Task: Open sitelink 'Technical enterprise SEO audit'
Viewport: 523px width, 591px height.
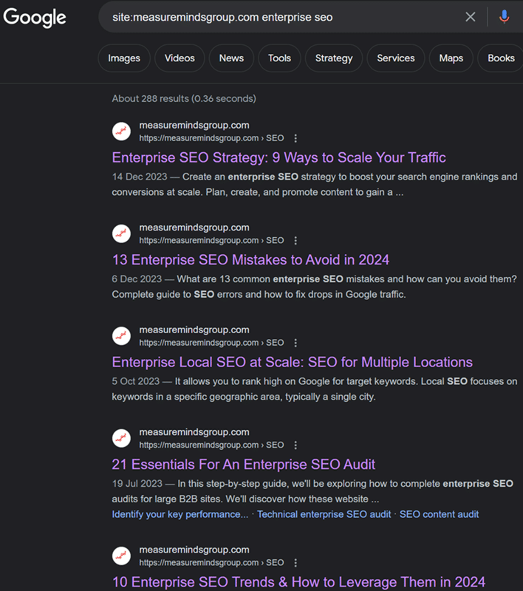Action: [324, 514]
